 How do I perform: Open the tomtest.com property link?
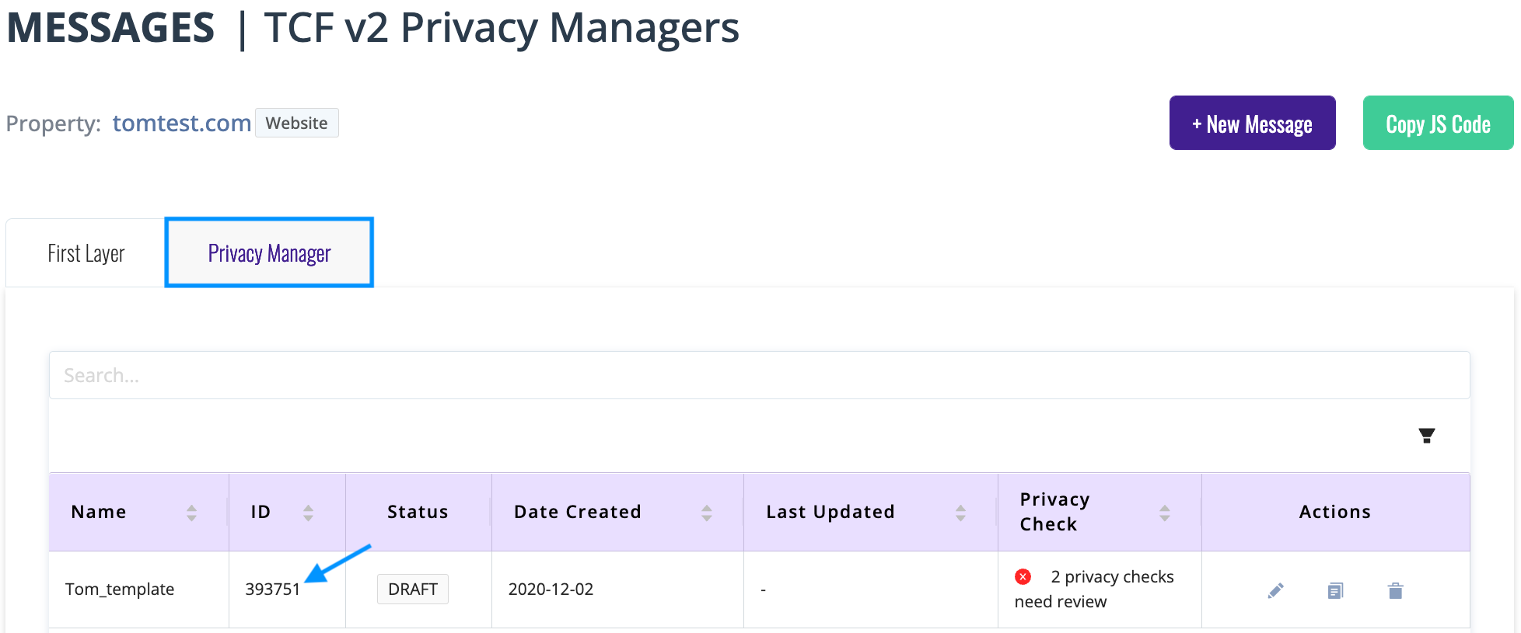coord(181,123)
